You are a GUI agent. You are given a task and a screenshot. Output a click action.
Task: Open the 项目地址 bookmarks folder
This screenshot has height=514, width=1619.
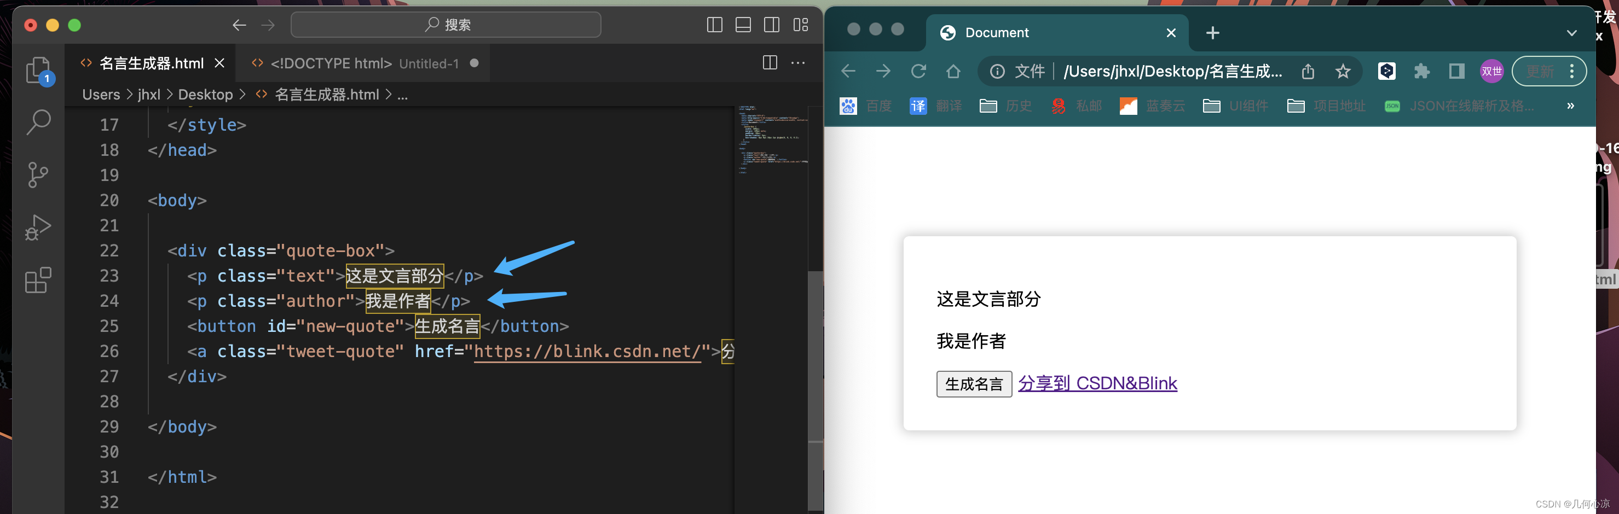[x=1326, y=106]
